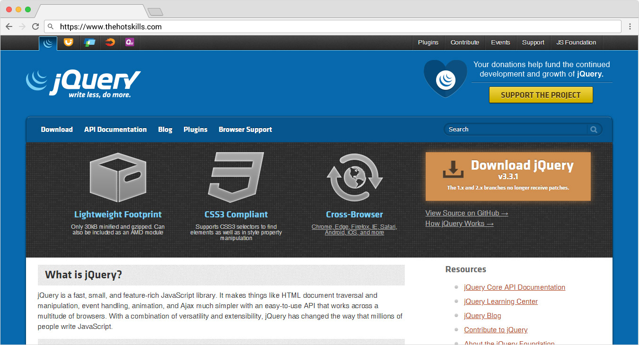Image resolution: width=639 pixels, height=345 pixels.
Task: Click the search magnifier icon
Action: point(594,129)
